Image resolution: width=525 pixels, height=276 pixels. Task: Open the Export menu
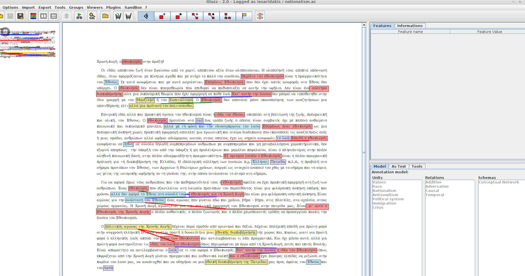(x=45, y=7)
